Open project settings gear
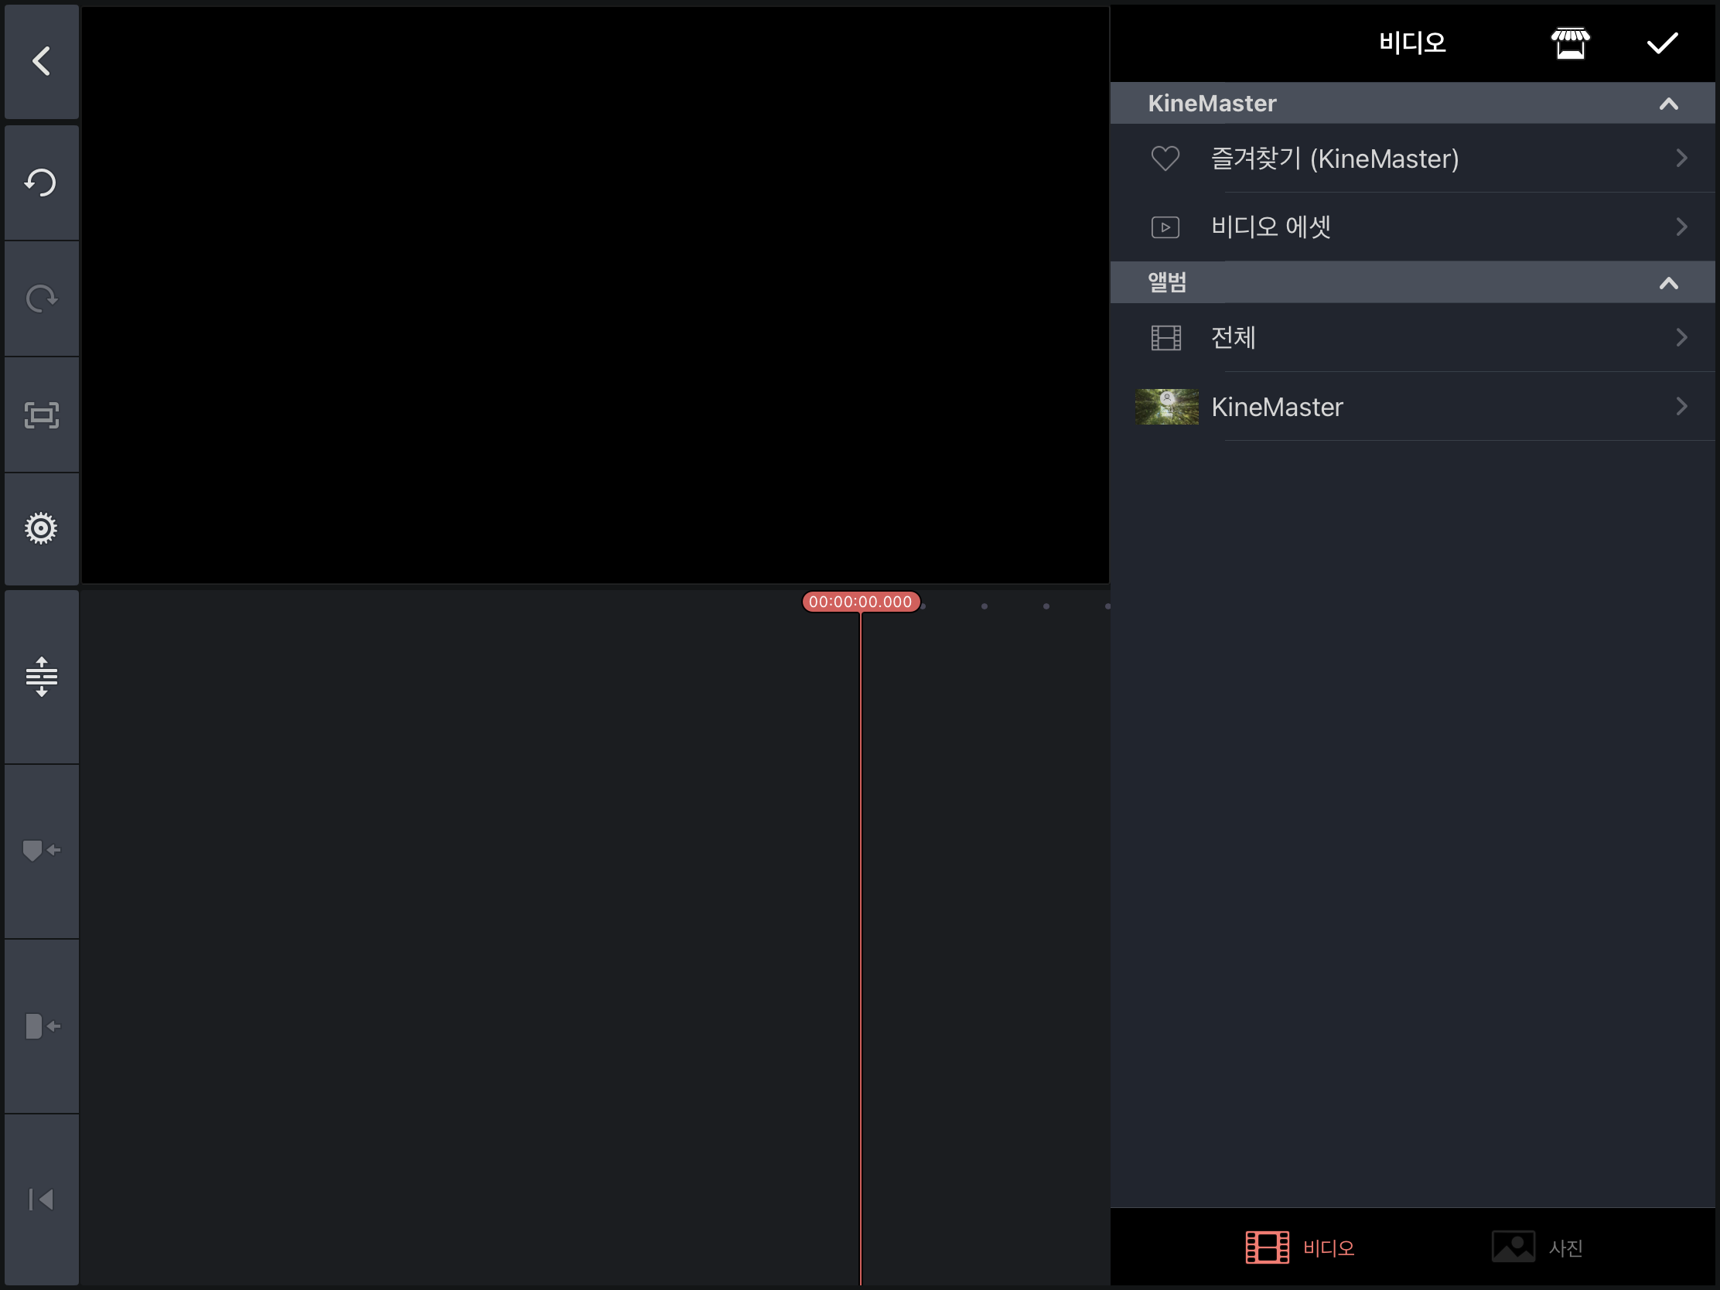 [x=41, y=529]
